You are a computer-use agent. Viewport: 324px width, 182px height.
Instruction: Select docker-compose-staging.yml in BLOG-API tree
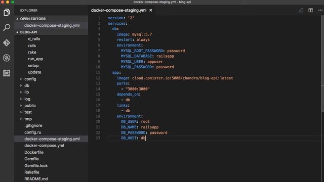tap(52, 139)
